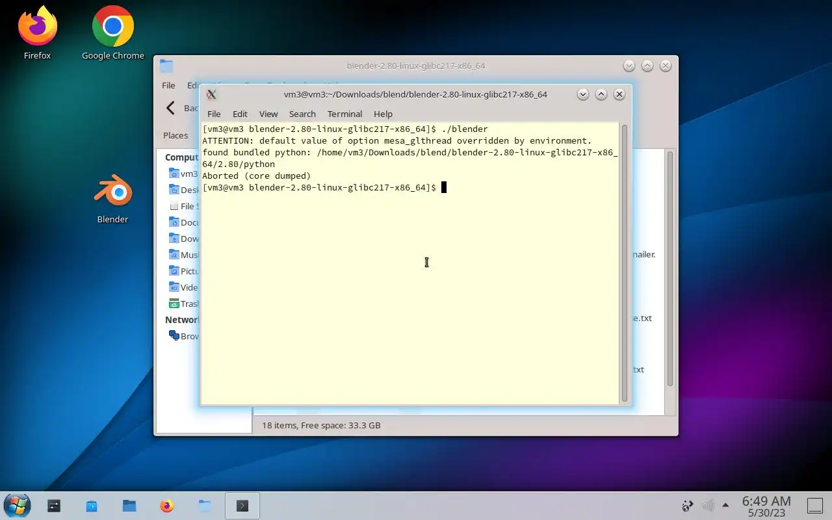This screenshot has height=520, width=832.
Task: Open the light-blue app icon in taskbar
Action: (x=92, y=506)
